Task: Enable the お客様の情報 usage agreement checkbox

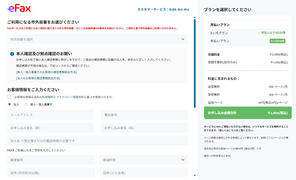Action: pyautogui.click(x=9, y=97)
